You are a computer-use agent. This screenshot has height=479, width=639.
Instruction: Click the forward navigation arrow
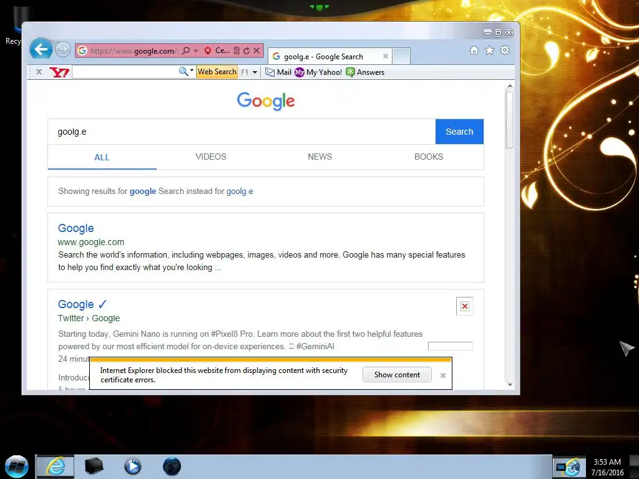click(63, 50)
